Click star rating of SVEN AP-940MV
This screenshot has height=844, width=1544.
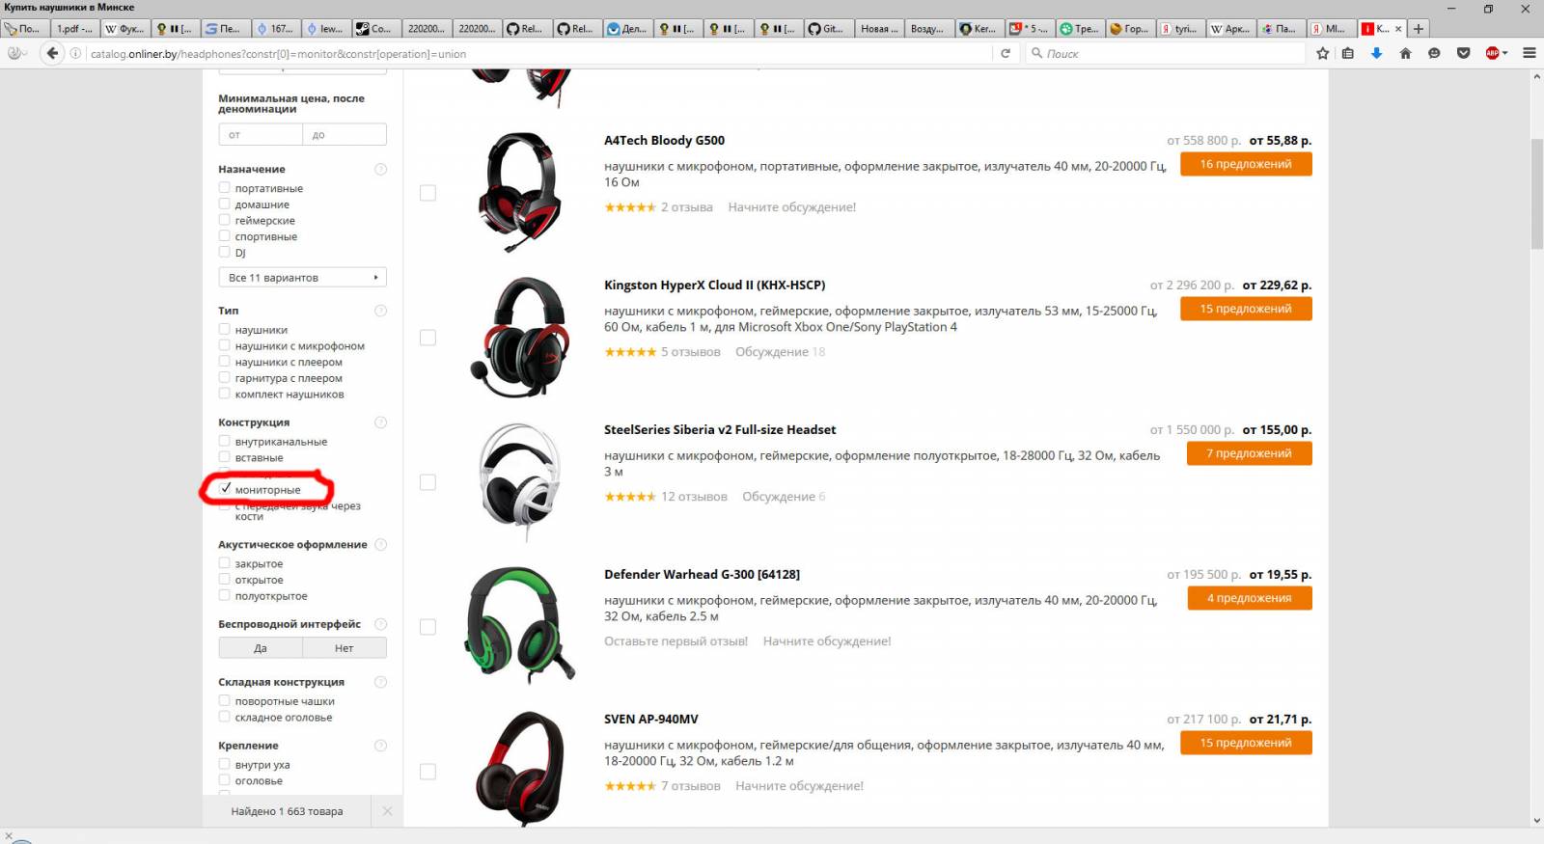[630, 786]
